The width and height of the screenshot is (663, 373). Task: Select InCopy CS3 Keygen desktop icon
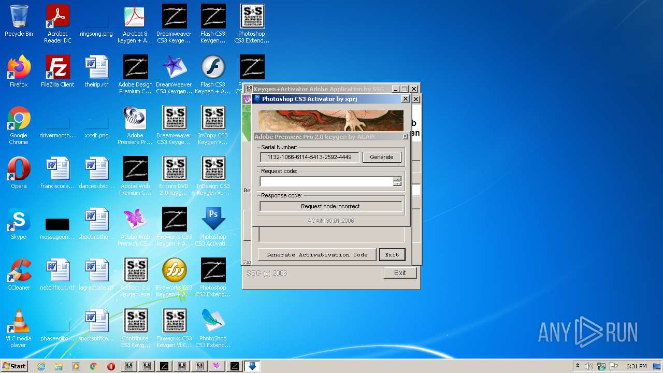coord(213,125)
